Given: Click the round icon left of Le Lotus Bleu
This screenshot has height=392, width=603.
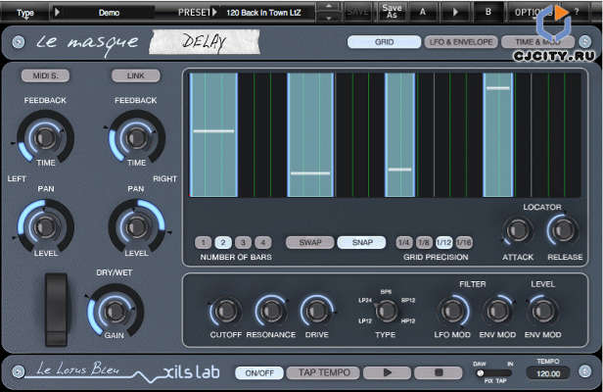Looking at the screenshot, I should [18, 371].
